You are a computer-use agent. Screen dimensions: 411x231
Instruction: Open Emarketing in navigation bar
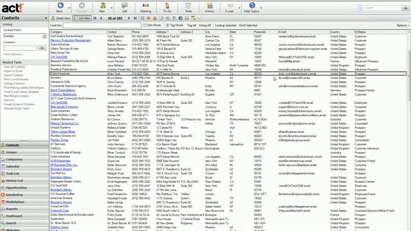pyautogui.click(x=24, y=194)
